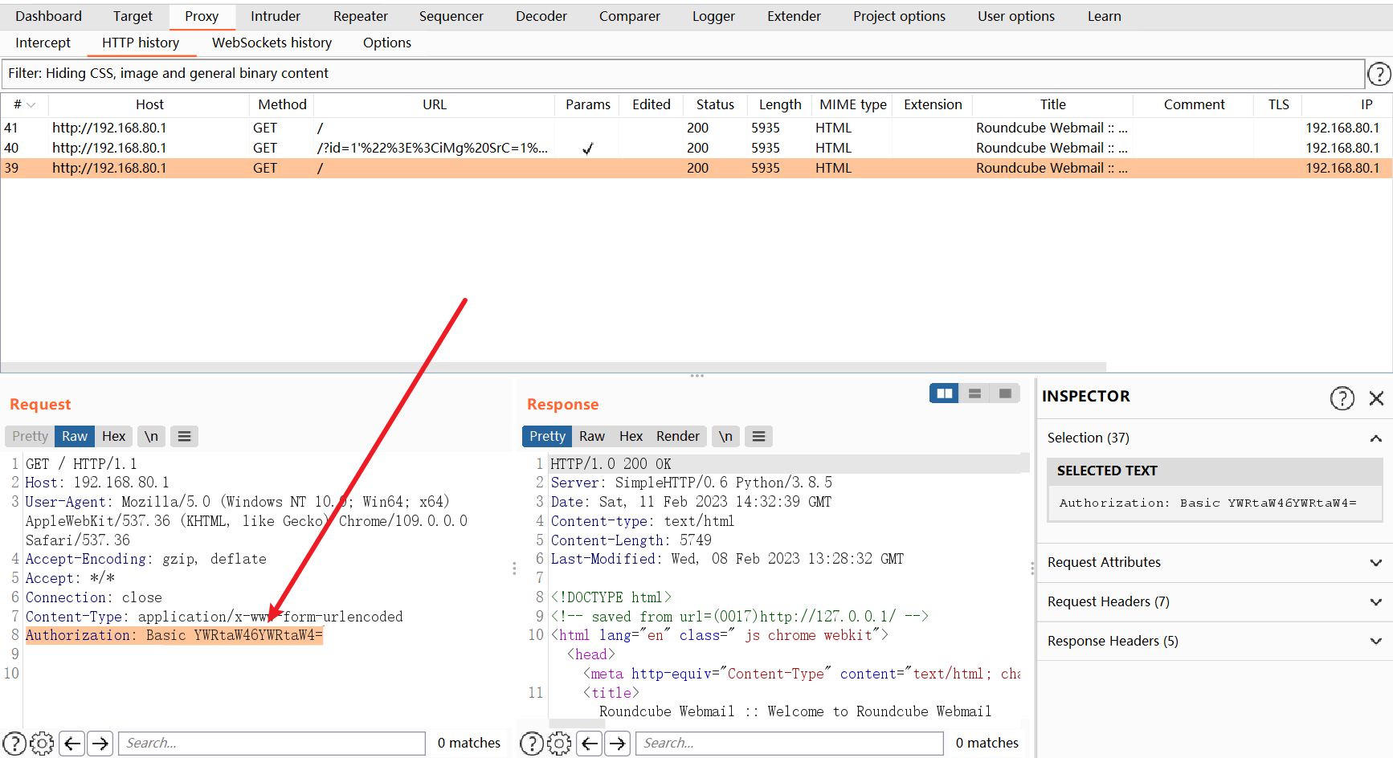Click the filter bar to edit filters

point(683,74)
